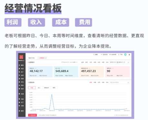Click the large 成本 purple tag
The height and width of the screenshot is (120, 148).
pyautogui.click(x=61, y=22)
